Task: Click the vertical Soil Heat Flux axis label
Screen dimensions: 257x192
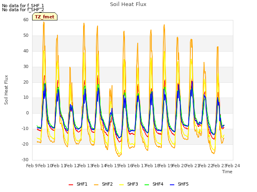Action: tap(6, 90)
